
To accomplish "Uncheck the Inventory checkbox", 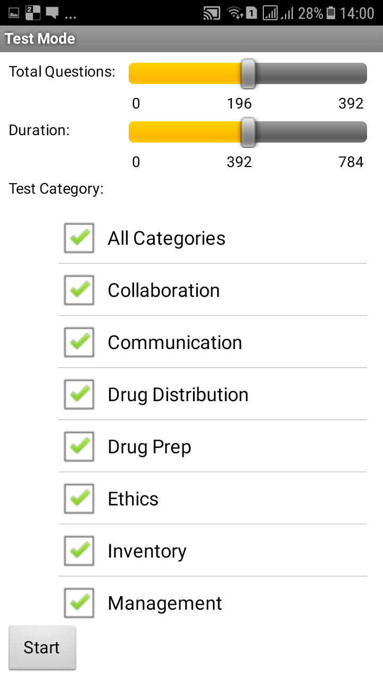I will coord(79,551).
